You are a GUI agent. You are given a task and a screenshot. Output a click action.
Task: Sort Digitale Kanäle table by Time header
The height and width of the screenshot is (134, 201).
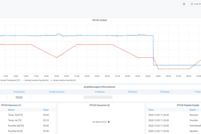[x=151, y=110]
